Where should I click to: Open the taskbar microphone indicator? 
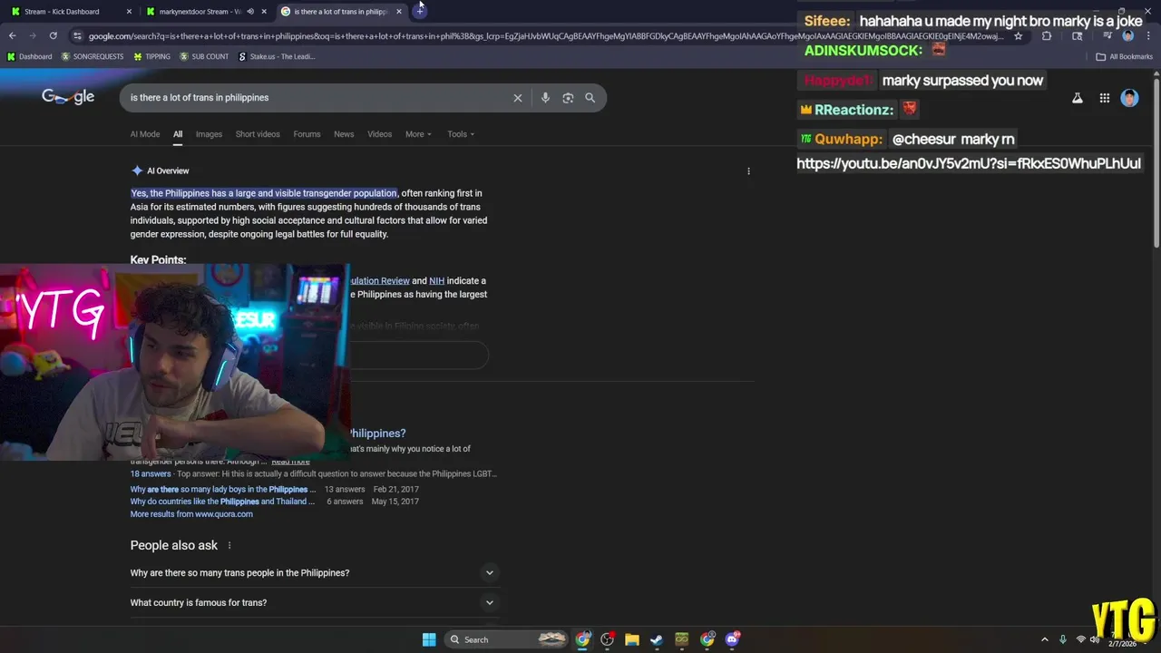[x=1063, y=639]
